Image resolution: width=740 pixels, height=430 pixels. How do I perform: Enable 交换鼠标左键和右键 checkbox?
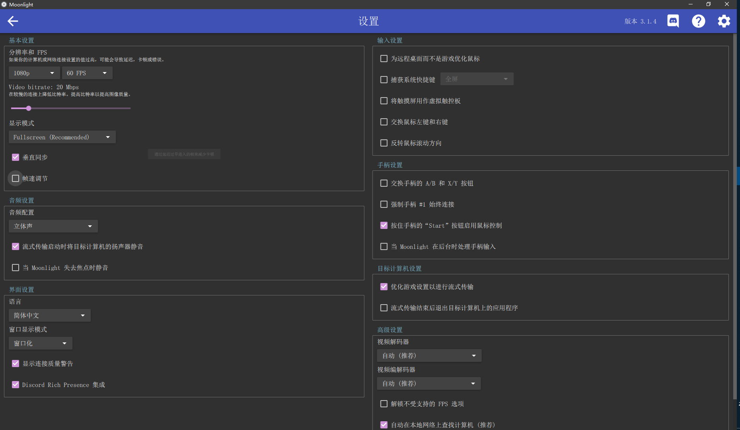pyautogui.click(x=384, y=122)
